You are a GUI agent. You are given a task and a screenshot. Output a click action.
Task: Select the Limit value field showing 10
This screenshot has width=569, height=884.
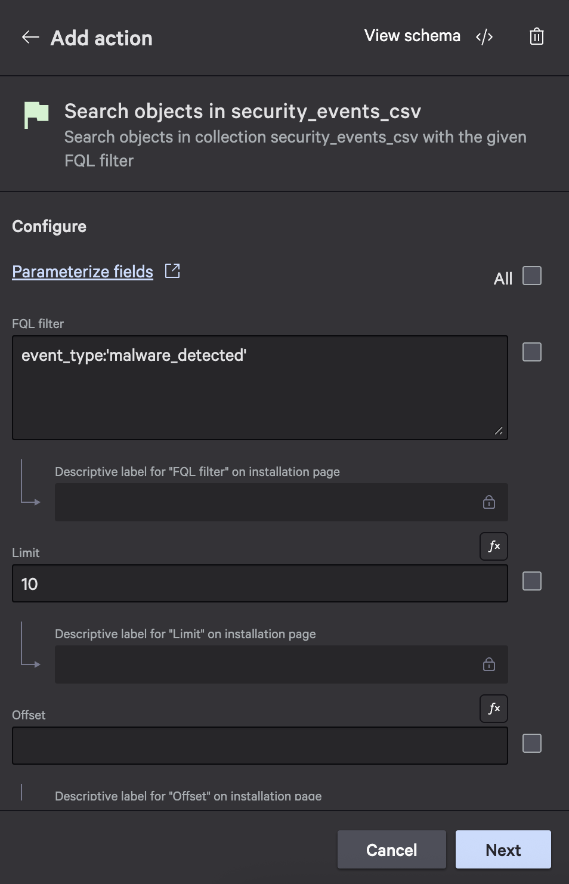[x=259, y=583]
